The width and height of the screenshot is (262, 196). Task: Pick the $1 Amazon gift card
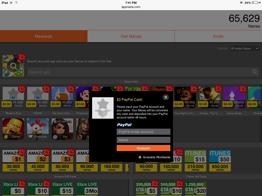[13, 161]
